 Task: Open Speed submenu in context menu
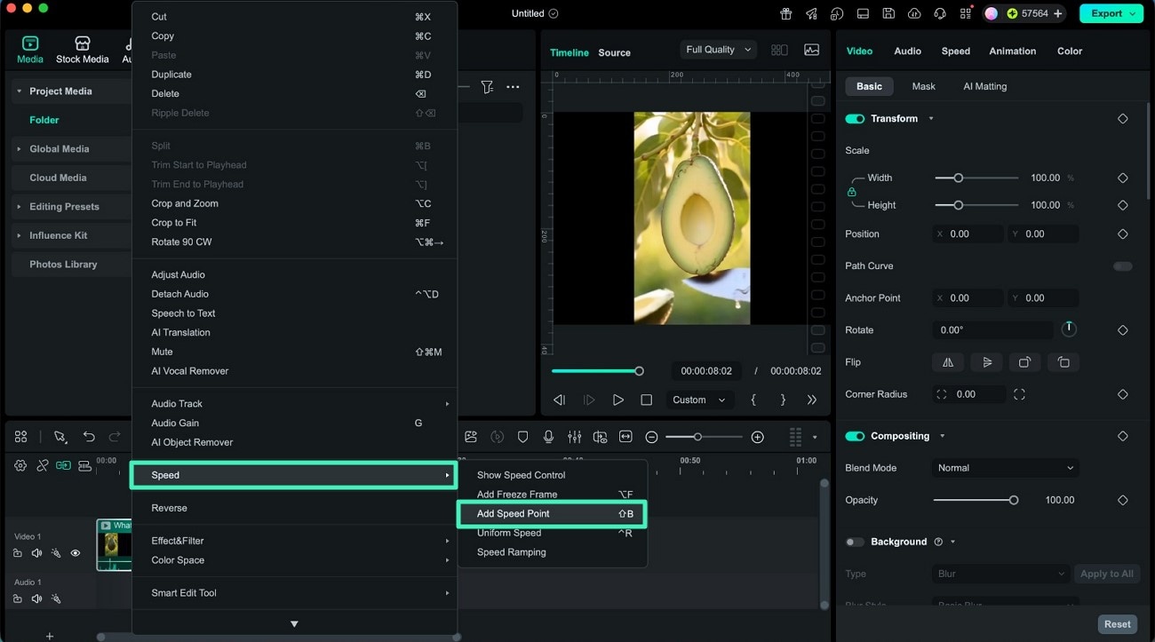(294, 475)
